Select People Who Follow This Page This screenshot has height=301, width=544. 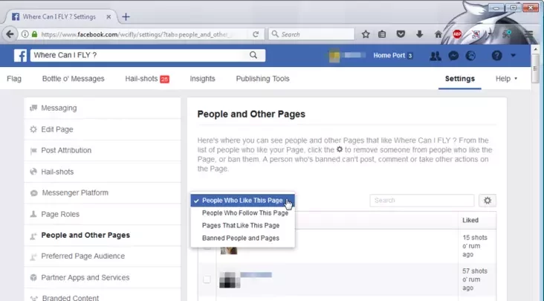[245, 213]
